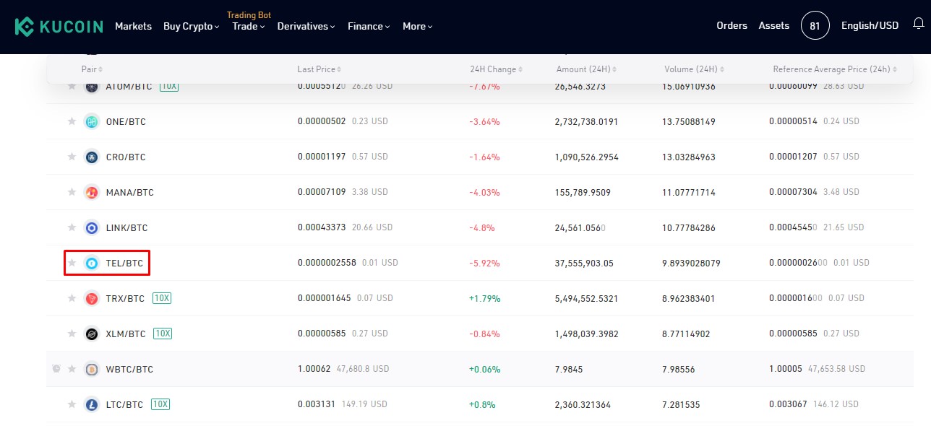Select the ATOM coin icon
The height and width of the screenshot is (431, 931).
[91, 86]
